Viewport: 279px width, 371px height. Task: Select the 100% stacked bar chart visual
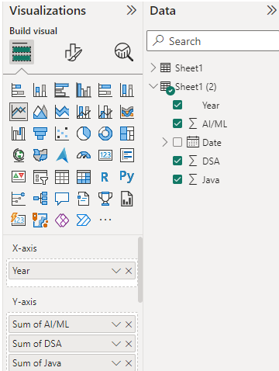105,90
